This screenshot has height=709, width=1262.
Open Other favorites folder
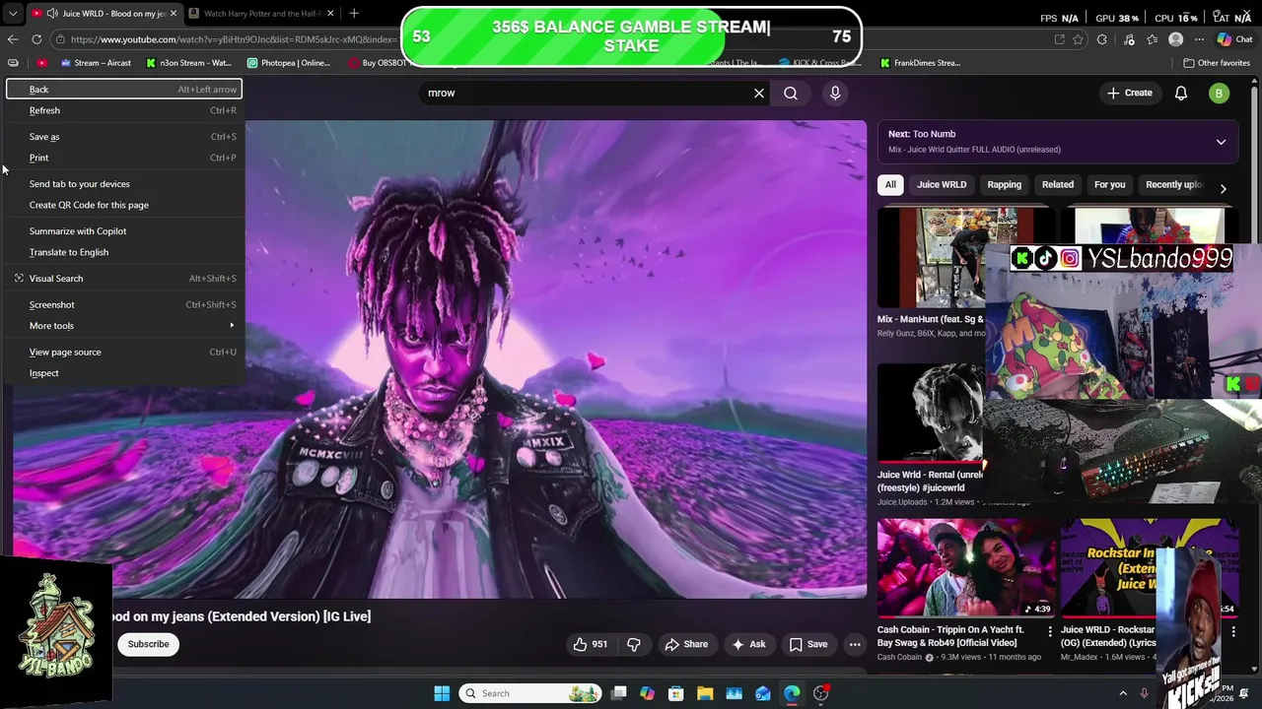pos(1217,63)
